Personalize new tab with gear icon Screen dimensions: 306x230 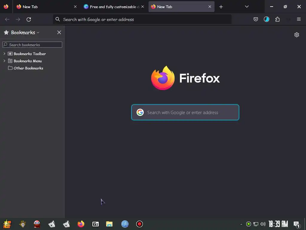[x=297, y=35]
